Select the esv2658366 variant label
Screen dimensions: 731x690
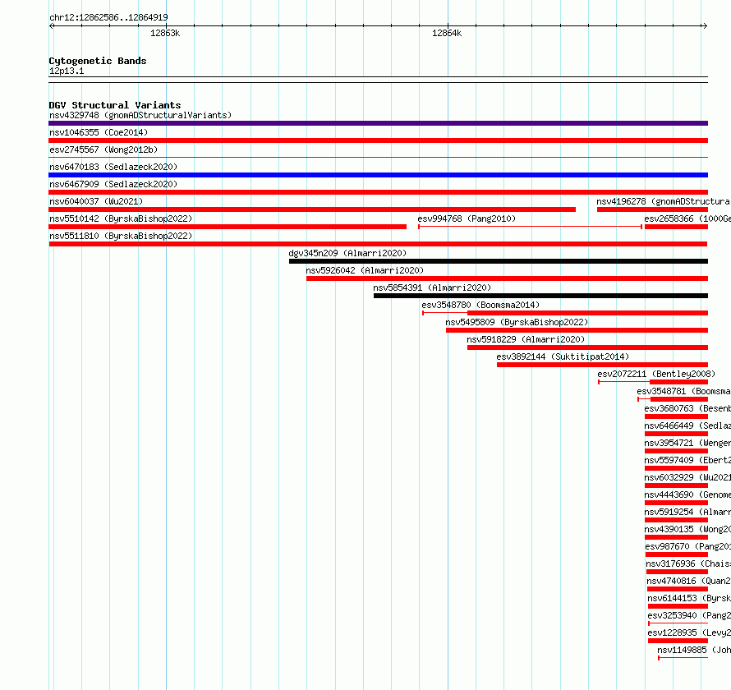pyautogui.click(x=687, y=218)
